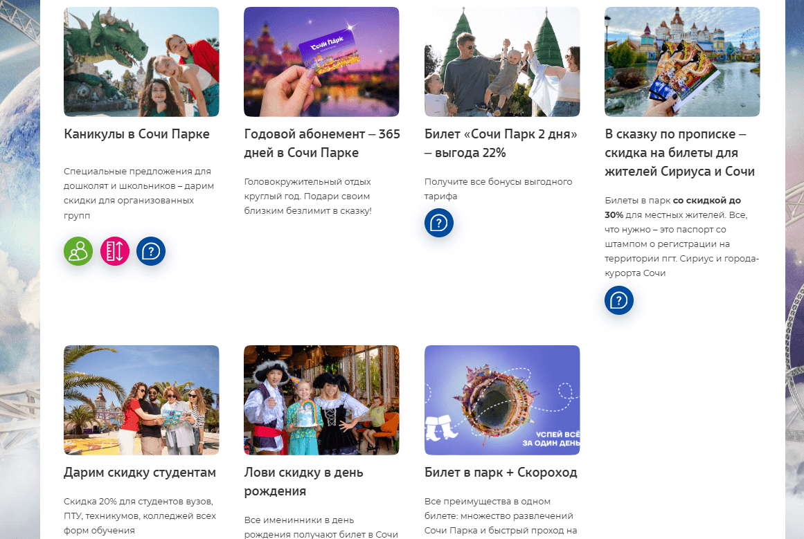Open Билет «Сочи Парк 2 дня» – выгода 22% title
804x539 pixels.
pyautogui.click(x=501, y=143)
